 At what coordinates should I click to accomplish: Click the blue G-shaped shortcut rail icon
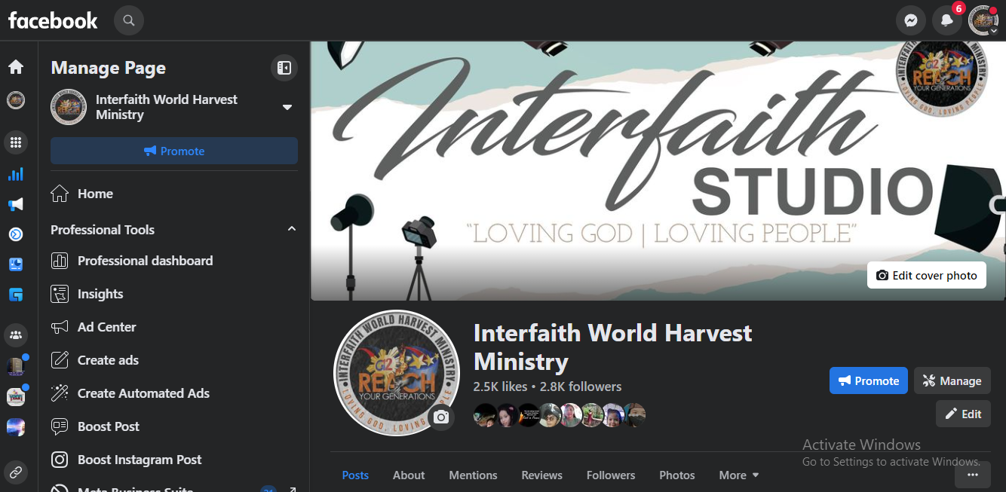coord(16,295)
